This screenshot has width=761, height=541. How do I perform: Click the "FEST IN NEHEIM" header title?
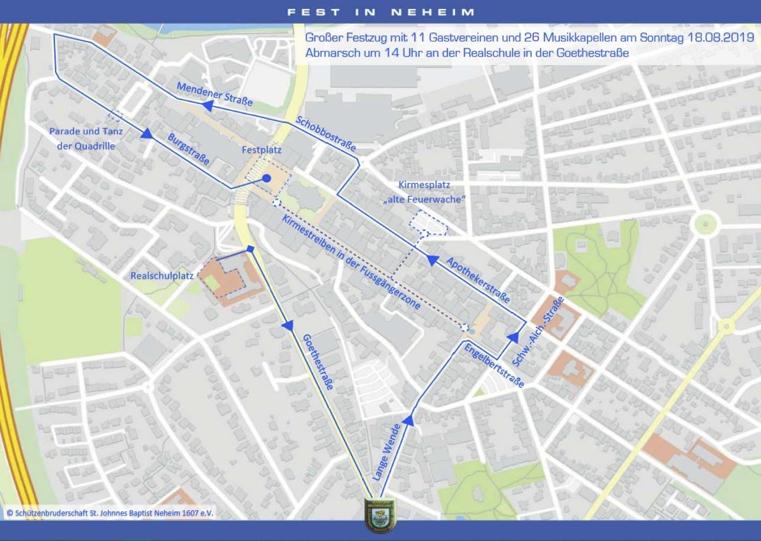click(x=380, y=12)
